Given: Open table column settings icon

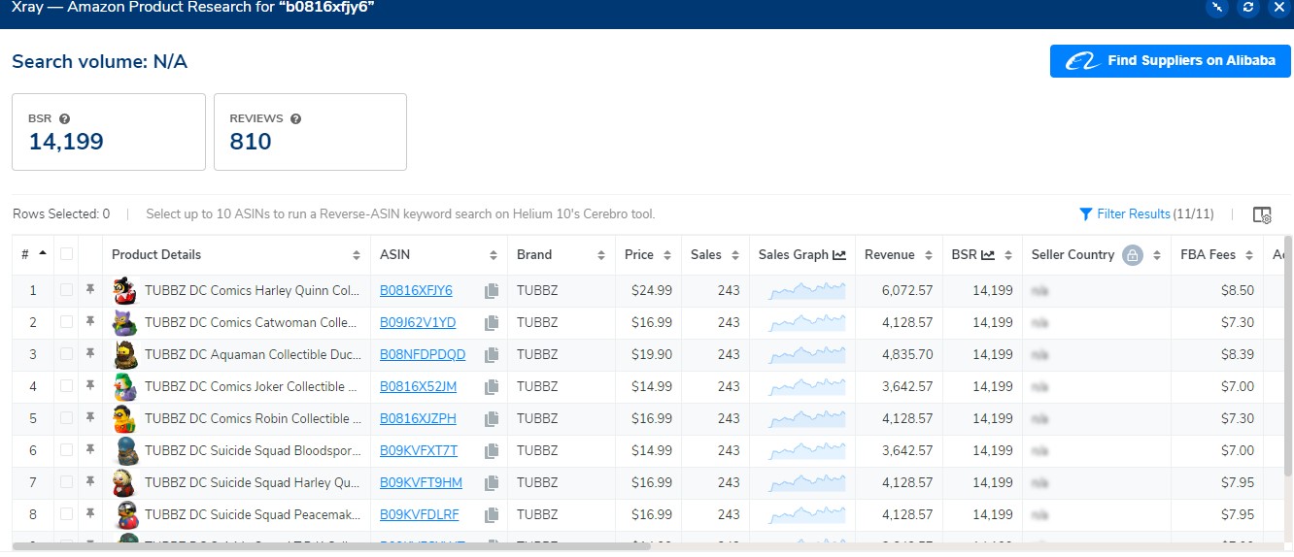Looking at the screenshot, I should [1262, 214].
